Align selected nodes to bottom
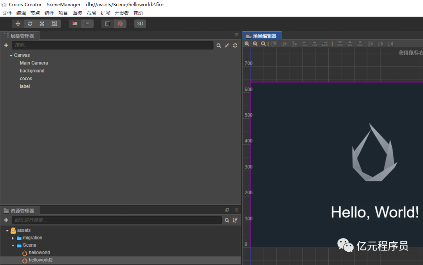Image resolution: width=423 pixels, height=265 pixels. (x=294, y=44)
